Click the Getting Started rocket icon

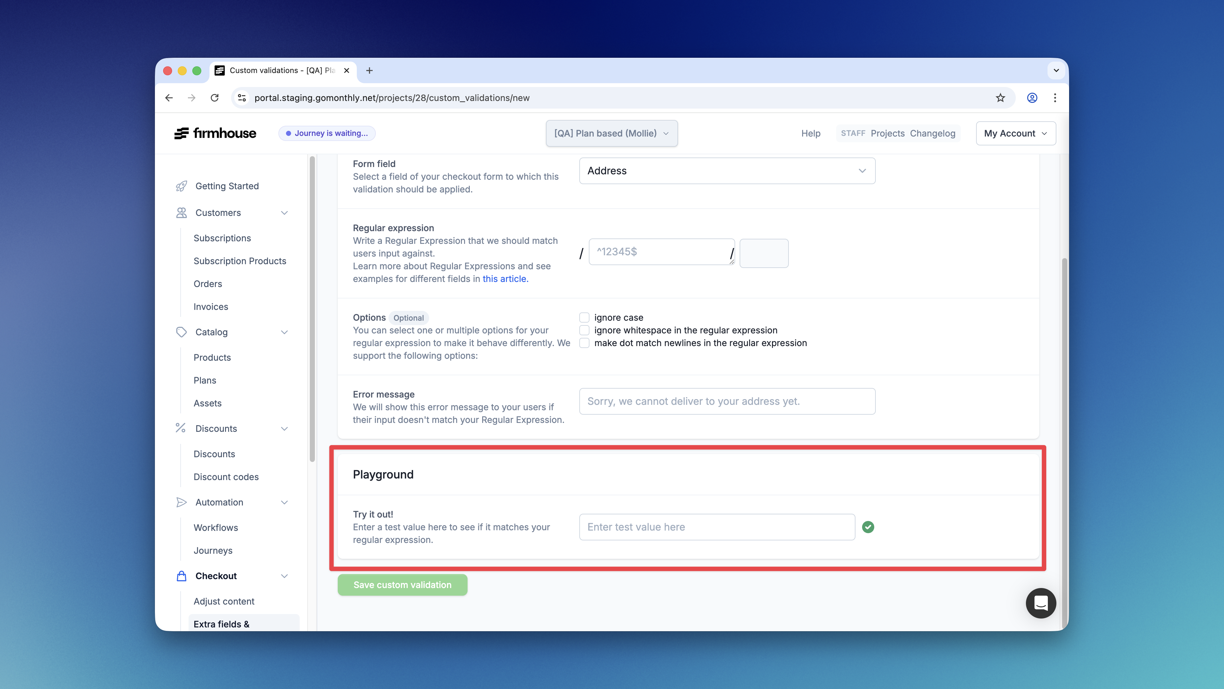point(181,186)
